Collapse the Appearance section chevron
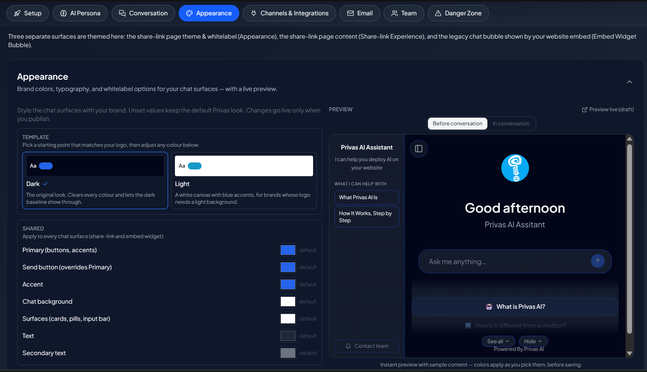 (x=630, y=82)
